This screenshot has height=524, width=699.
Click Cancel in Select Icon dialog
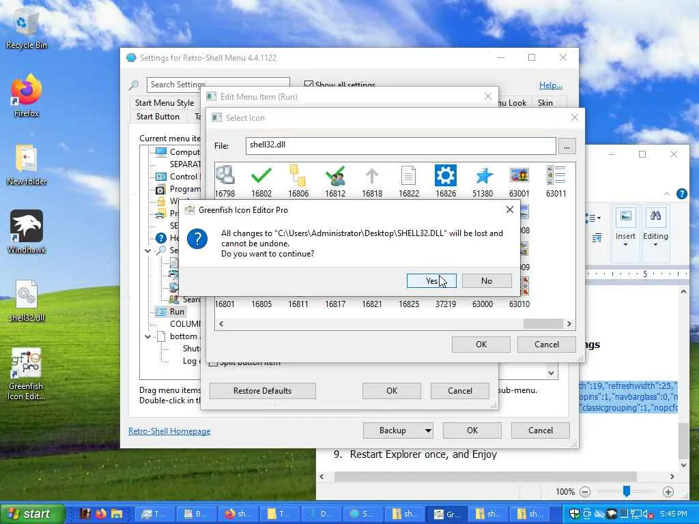click(547, 345)
